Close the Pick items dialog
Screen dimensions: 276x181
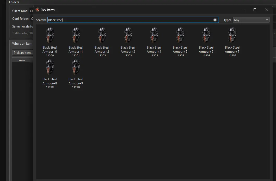tap(267, 10)
